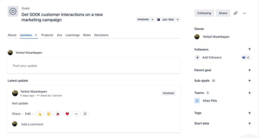Click the goal target icon beside the title
Image resolution: width=259 pixels, height=138 pixels.
click(13, 11)
